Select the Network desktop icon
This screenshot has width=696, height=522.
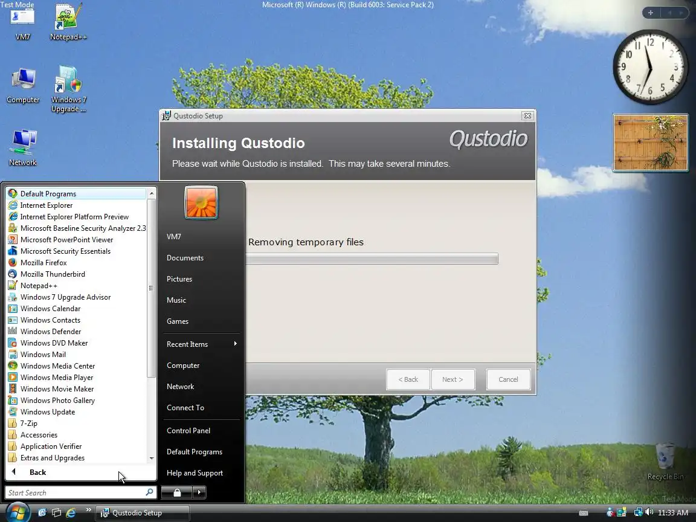pos(23,148)
